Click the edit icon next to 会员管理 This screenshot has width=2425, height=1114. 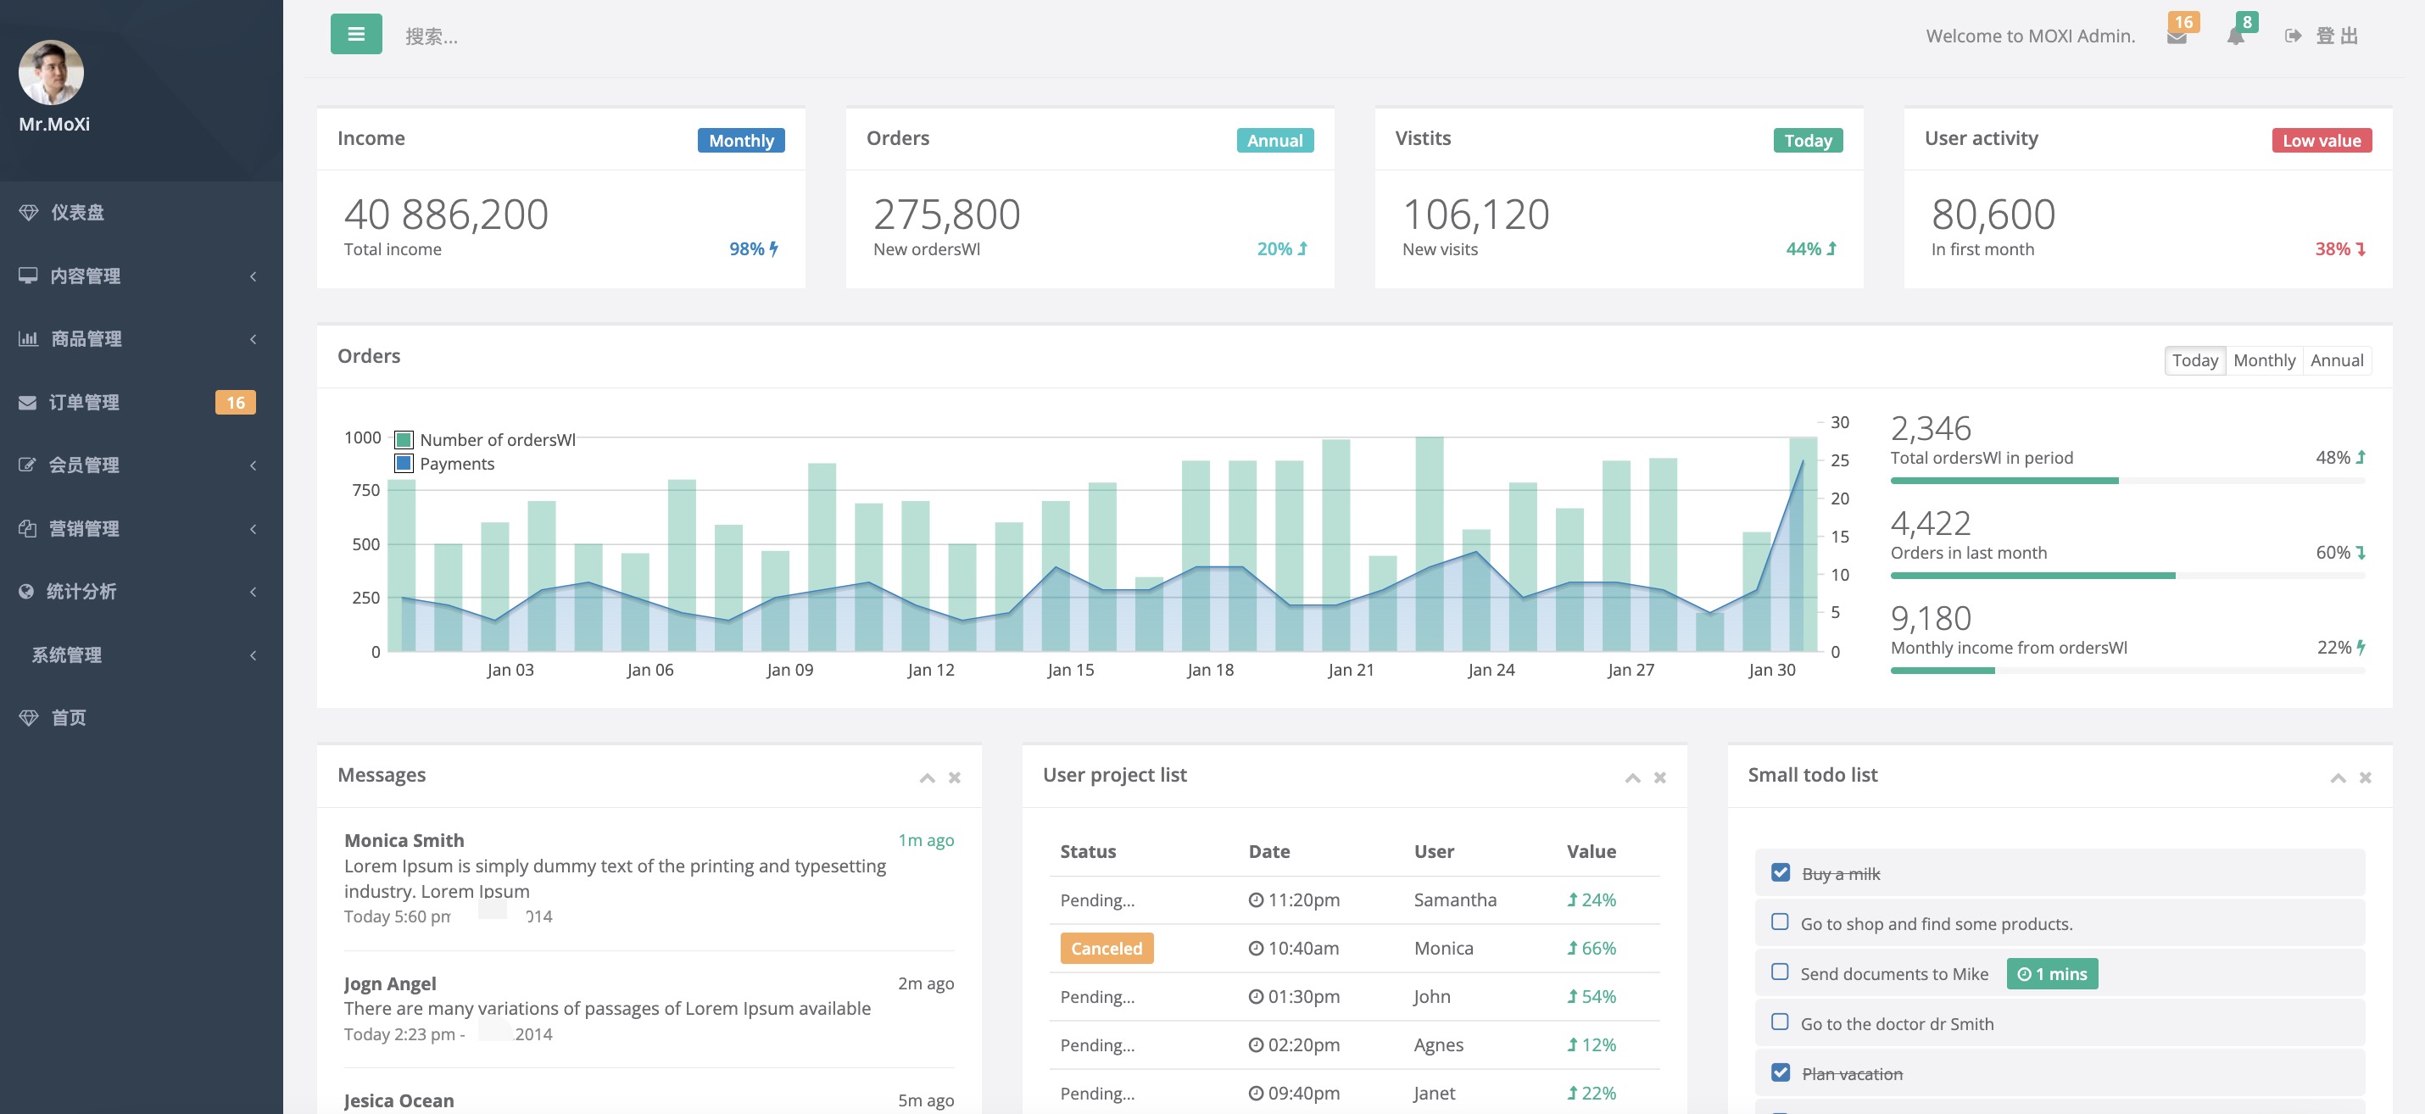tap(27, 465)
